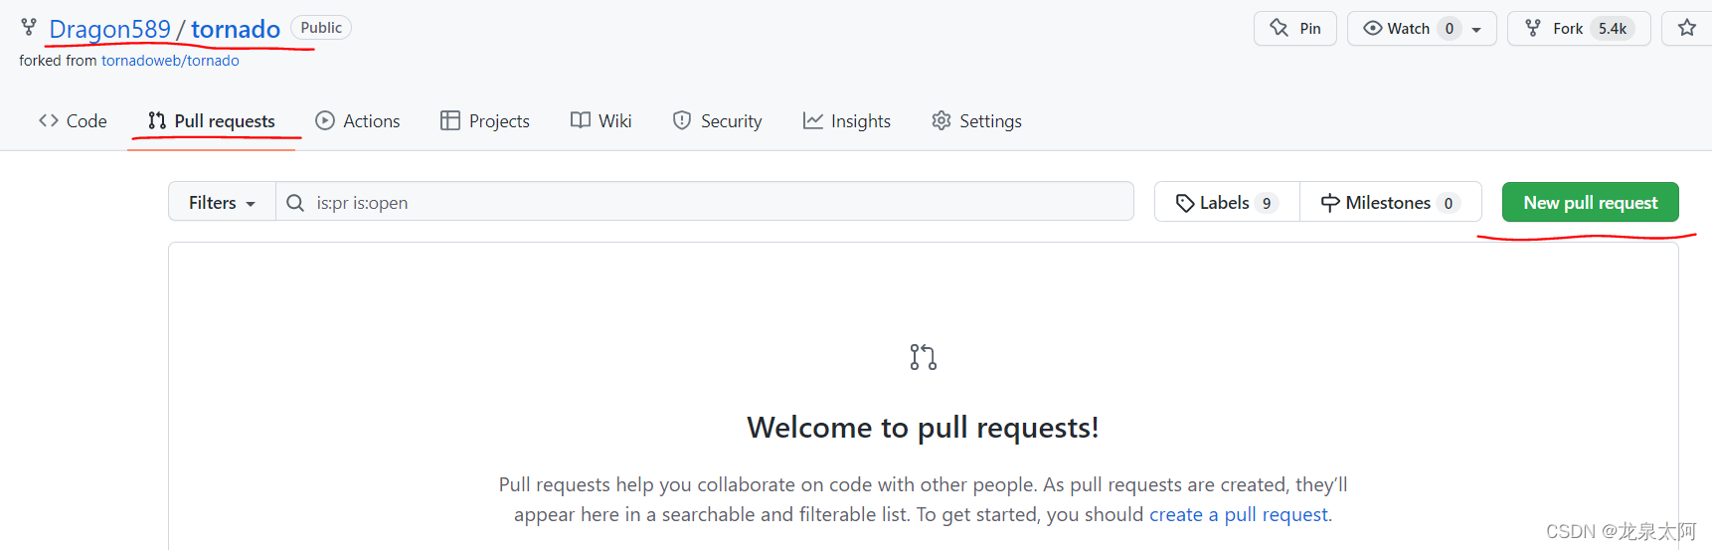Viewport: 1712px width, 550px height.
Task: Expand the Filters dropdown
Action: 222,202
